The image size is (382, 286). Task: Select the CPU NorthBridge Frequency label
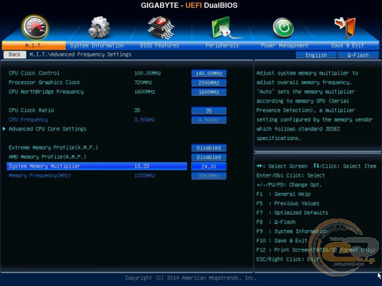(46, 92)
